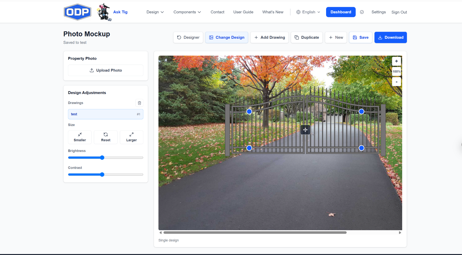Click the scrollbar left arrow
Viewport: 462px width, 255px height.
coord(160,233)
